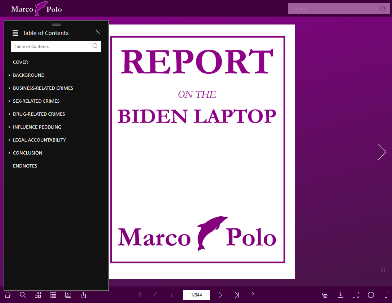Click the panel drag handle above the title
The image size is (392, 303).
coord(56,24)
